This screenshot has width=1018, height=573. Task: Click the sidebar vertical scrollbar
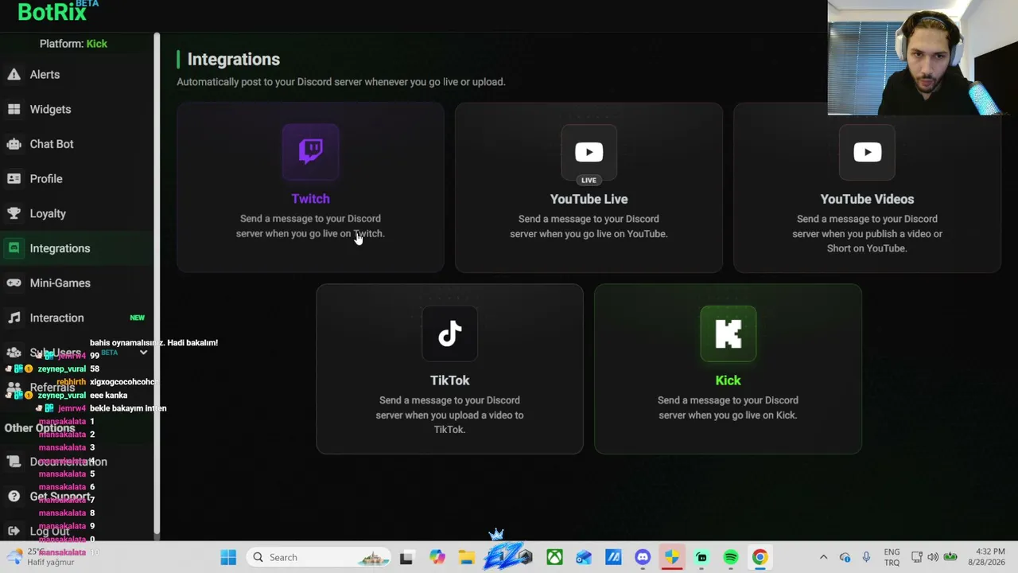point(157,283)
